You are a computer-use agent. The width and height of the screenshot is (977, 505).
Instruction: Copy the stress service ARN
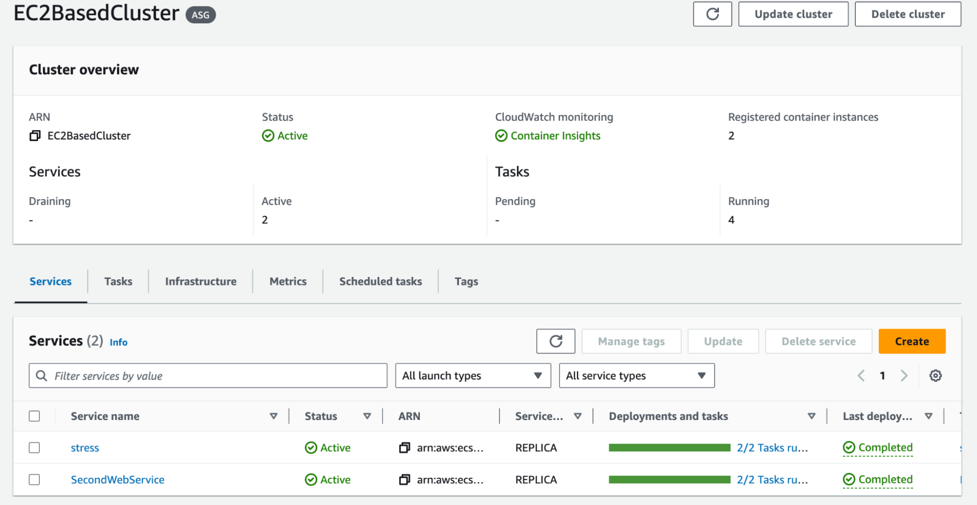coord(404,448)
